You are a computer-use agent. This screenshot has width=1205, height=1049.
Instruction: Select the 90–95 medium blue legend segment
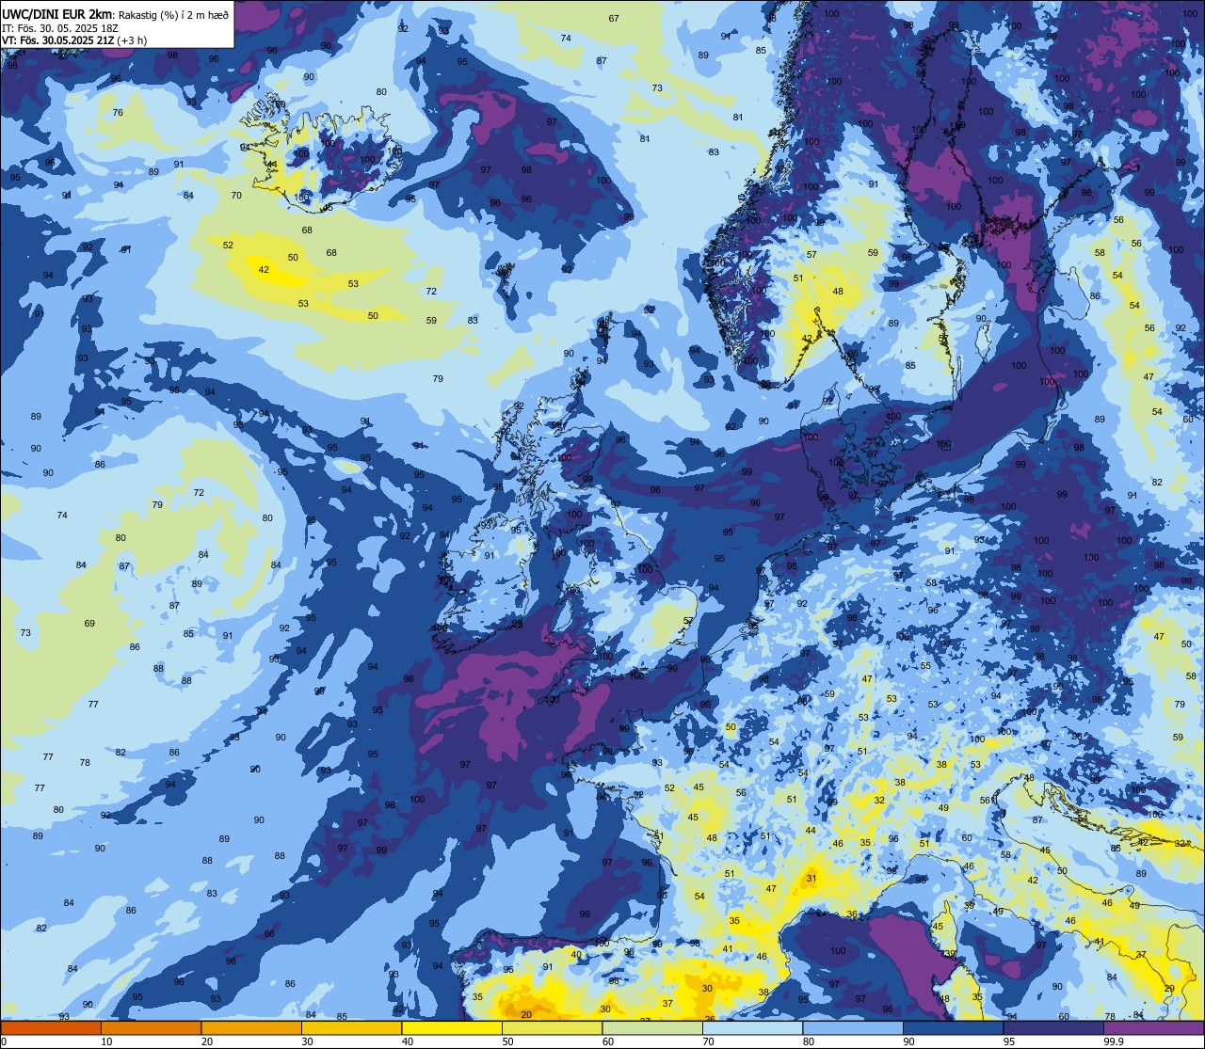[953, 1027]
